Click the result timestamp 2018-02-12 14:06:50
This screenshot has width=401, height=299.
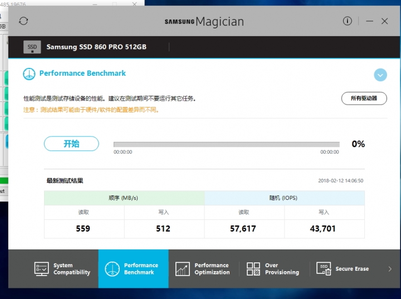(x=340, y=180)
